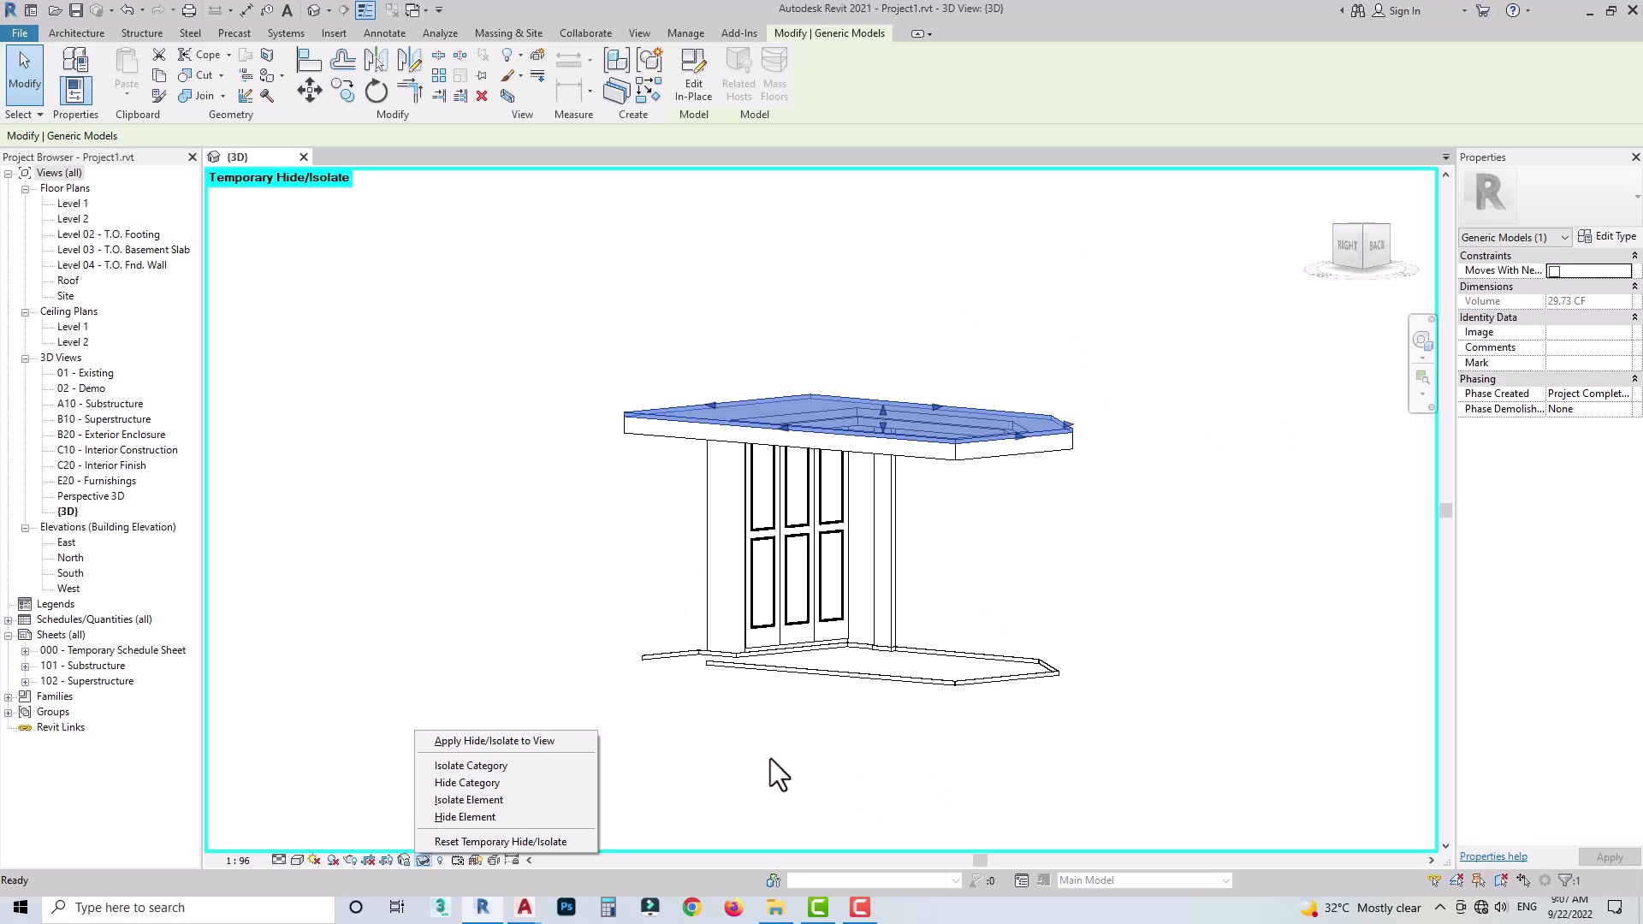Click Visual Style icon in view control bar
1643x924 pixels.
click(x=297, y=860)
